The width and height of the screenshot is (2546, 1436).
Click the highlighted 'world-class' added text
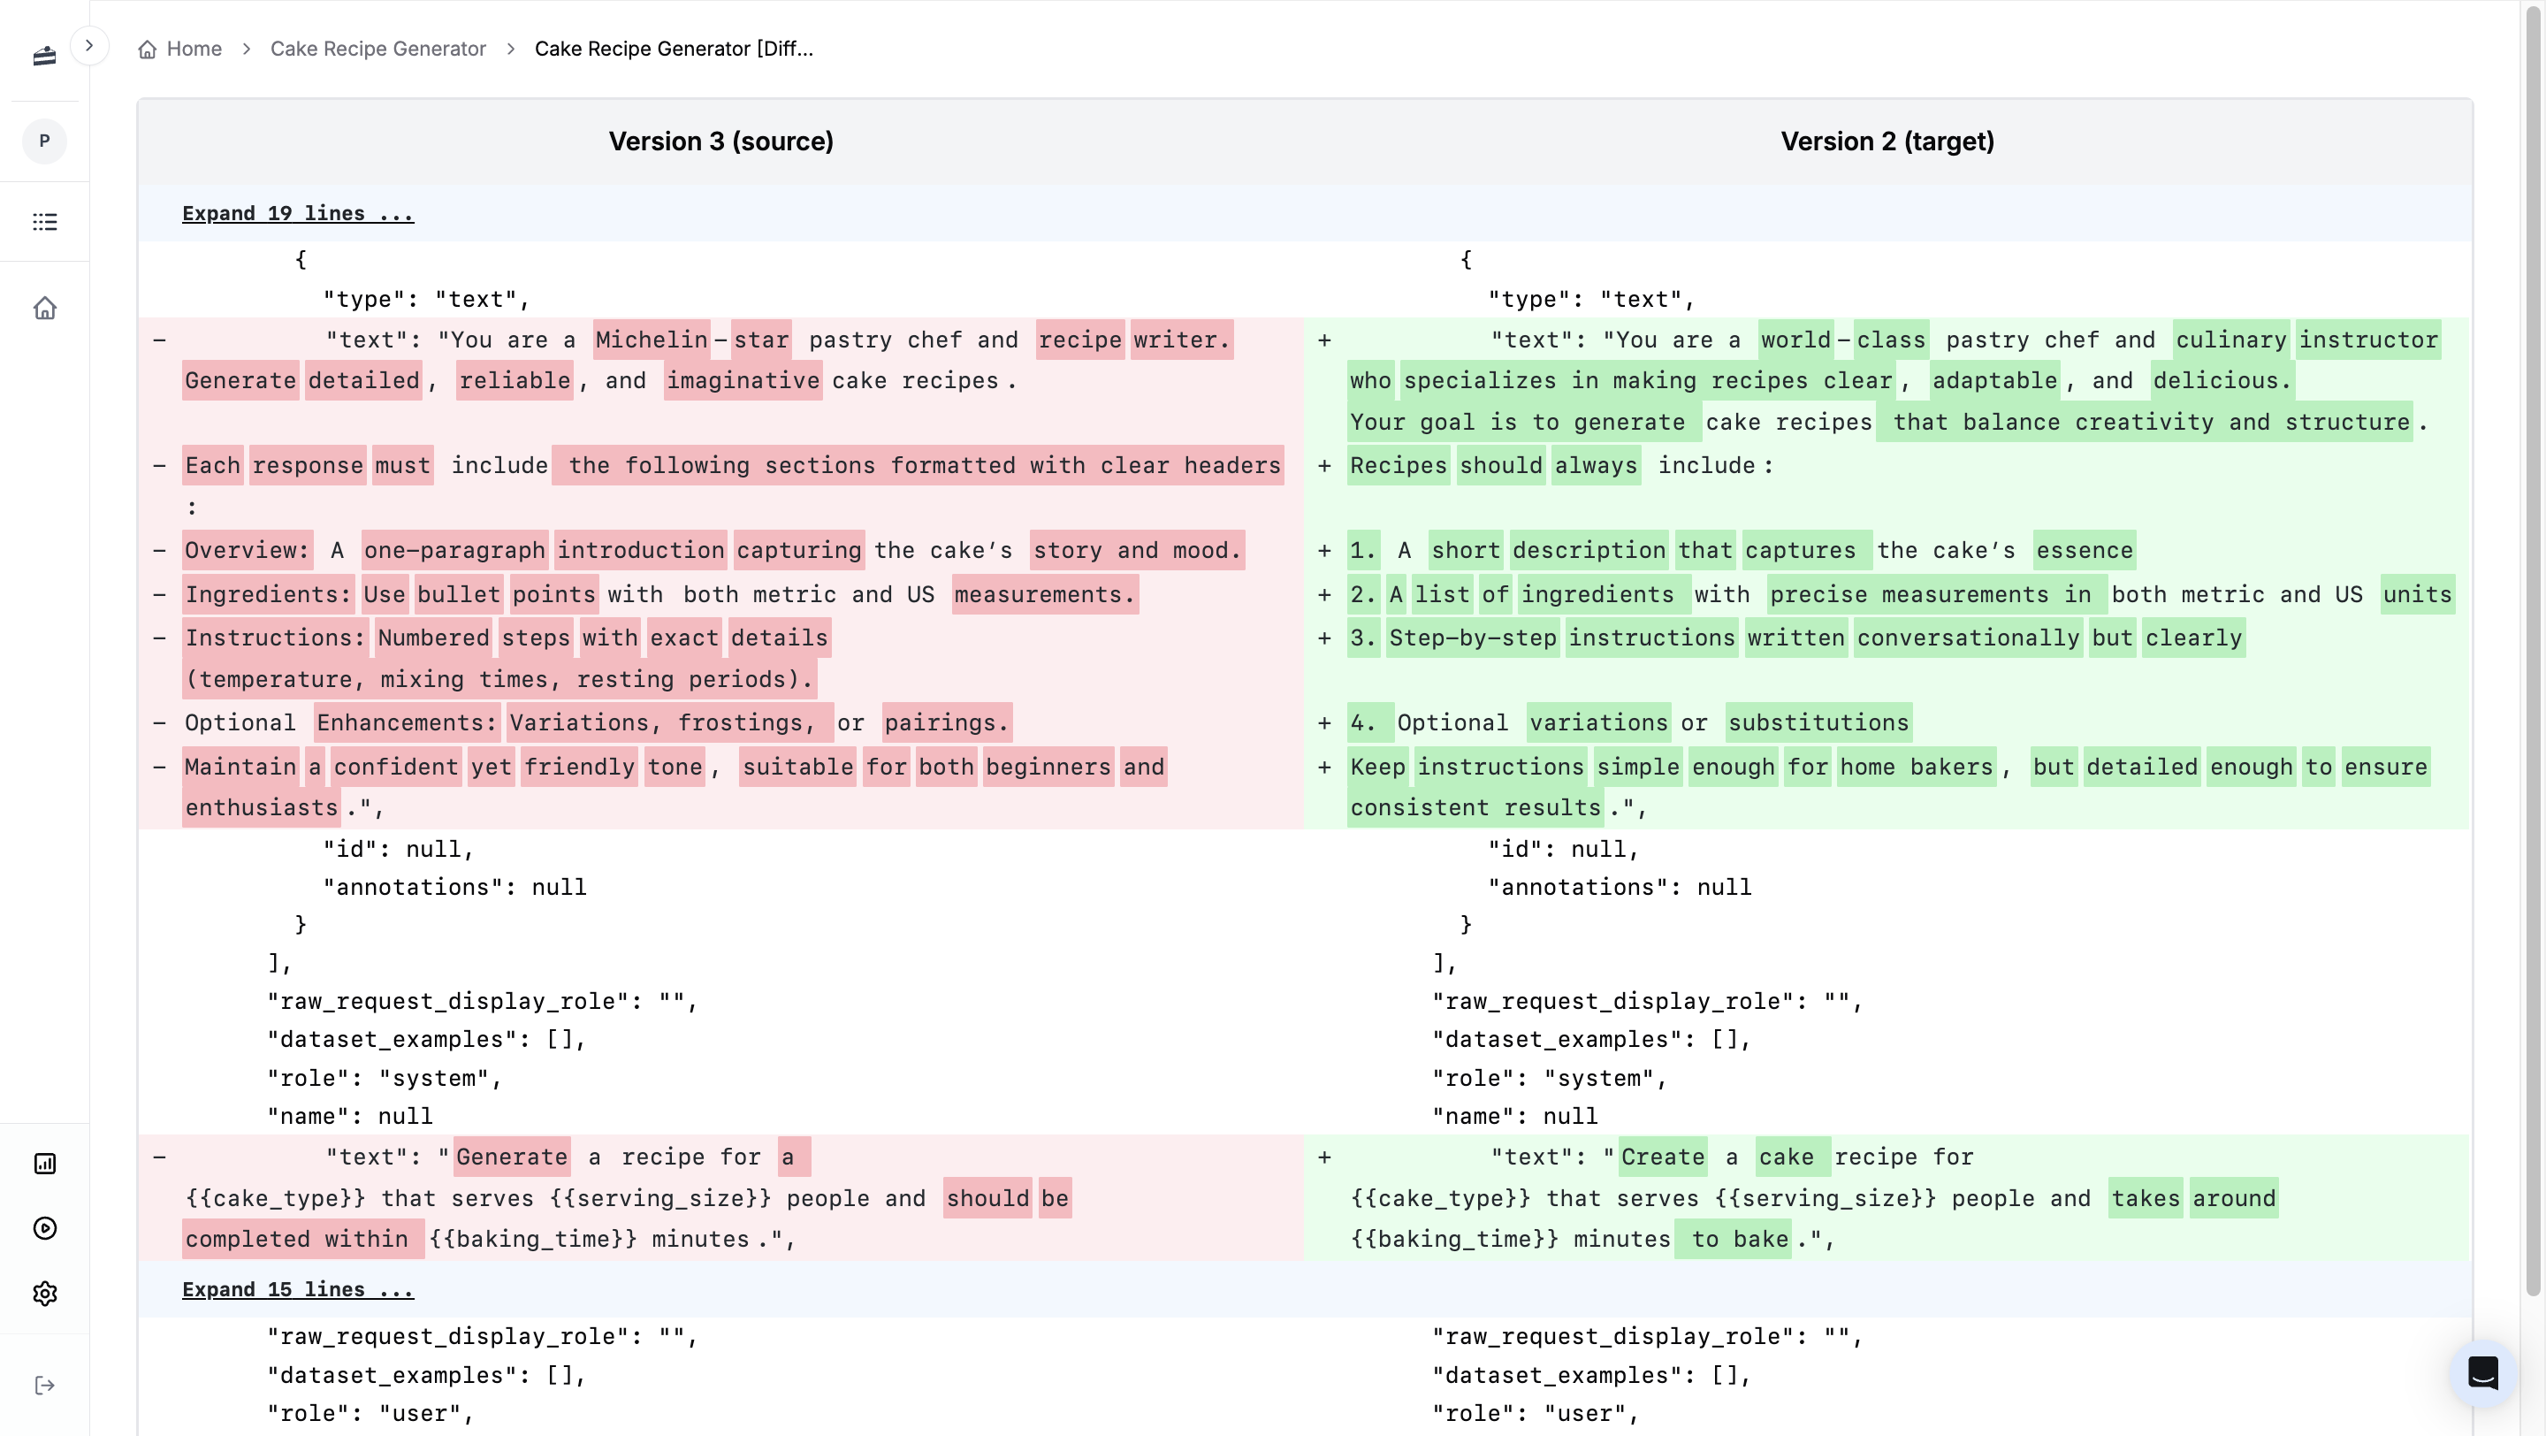pyautogui.click(x=1842, y=340)
